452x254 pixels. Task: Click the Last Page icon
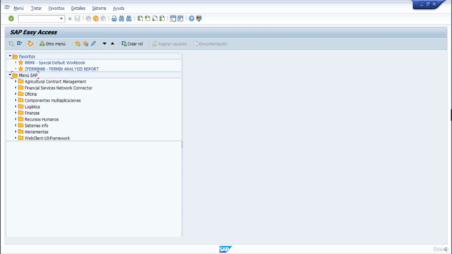pos(162,19)
